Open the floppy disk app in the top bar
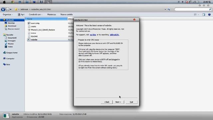Screen dimensions: 213x120 41,2
